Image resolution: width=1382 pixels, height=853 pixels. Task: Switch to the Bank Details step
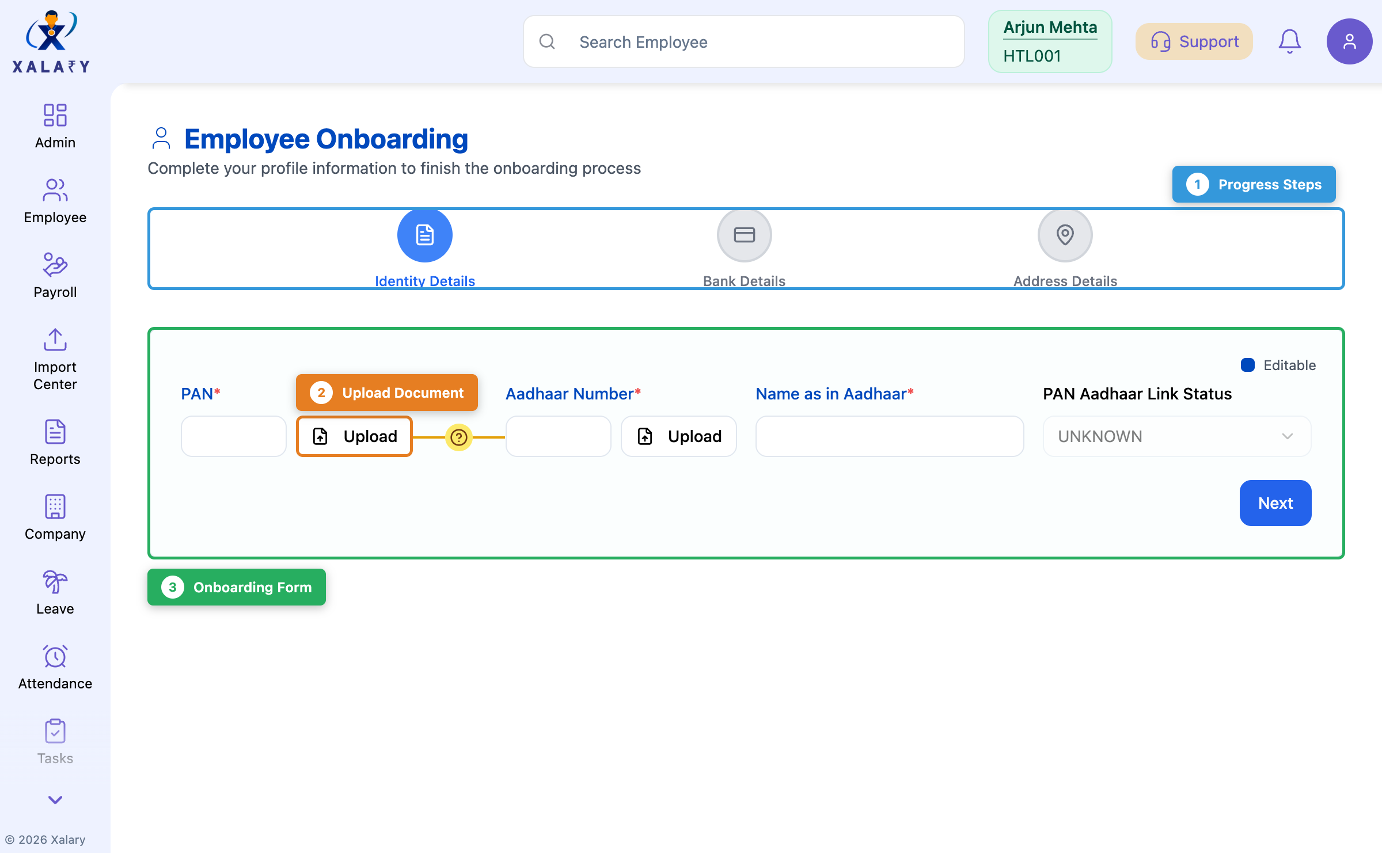[744, 235]
